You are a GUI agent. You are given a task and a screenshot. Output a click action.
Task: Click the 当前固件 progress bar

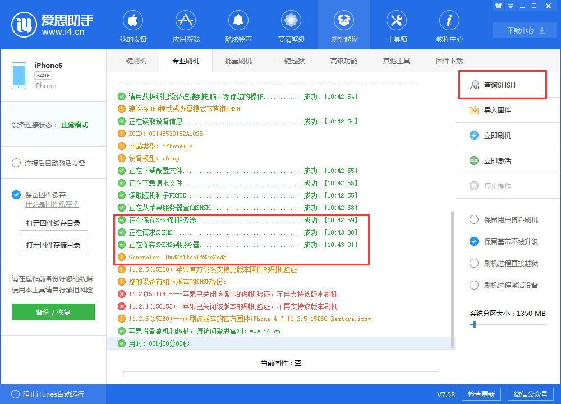pos(281,374)
